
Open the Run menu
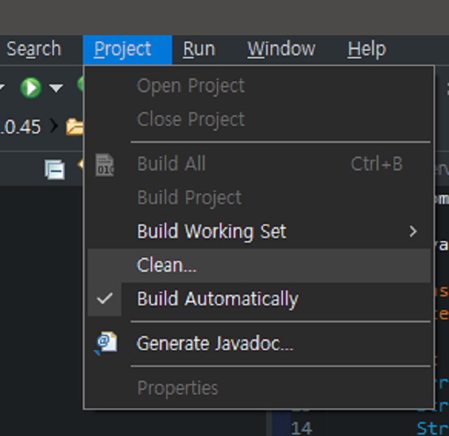coord(199,49)
